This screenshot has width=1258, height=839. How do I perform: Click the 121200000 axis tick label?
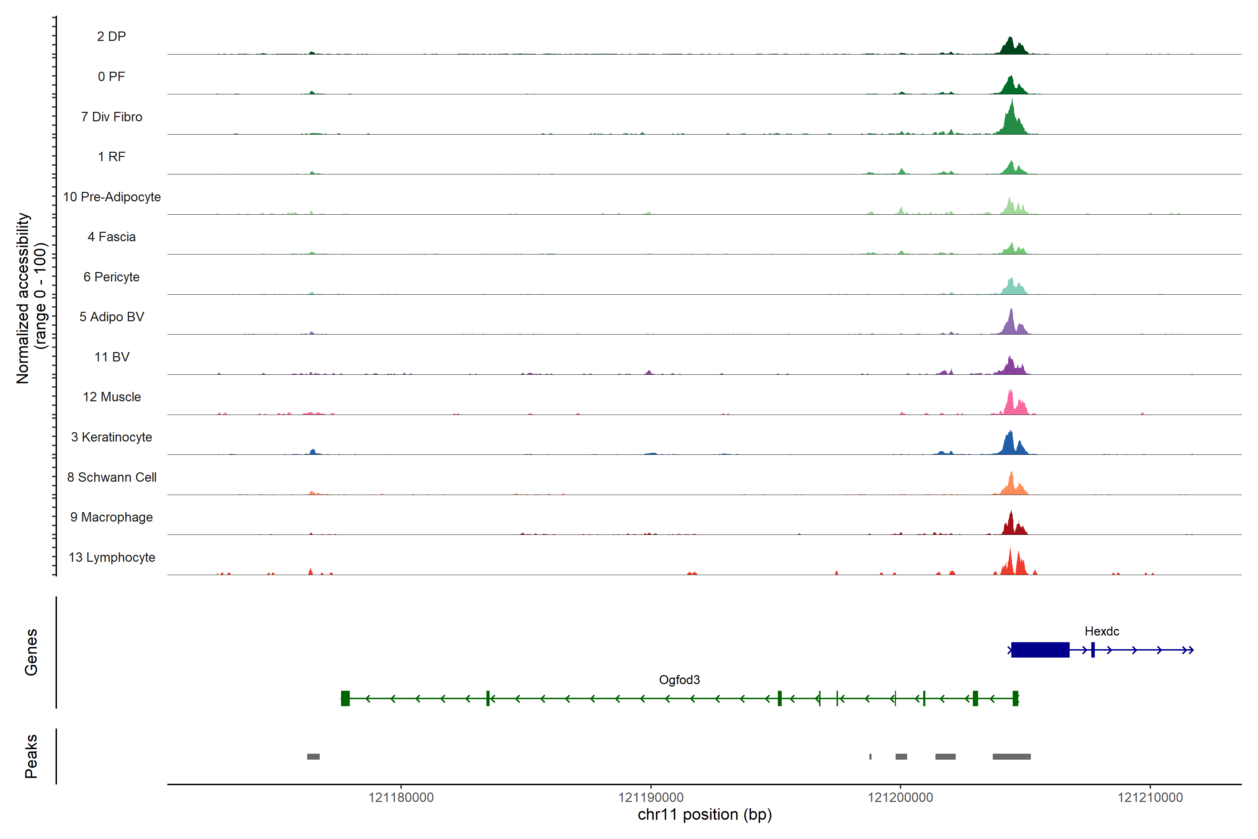(x=900, y=797)
